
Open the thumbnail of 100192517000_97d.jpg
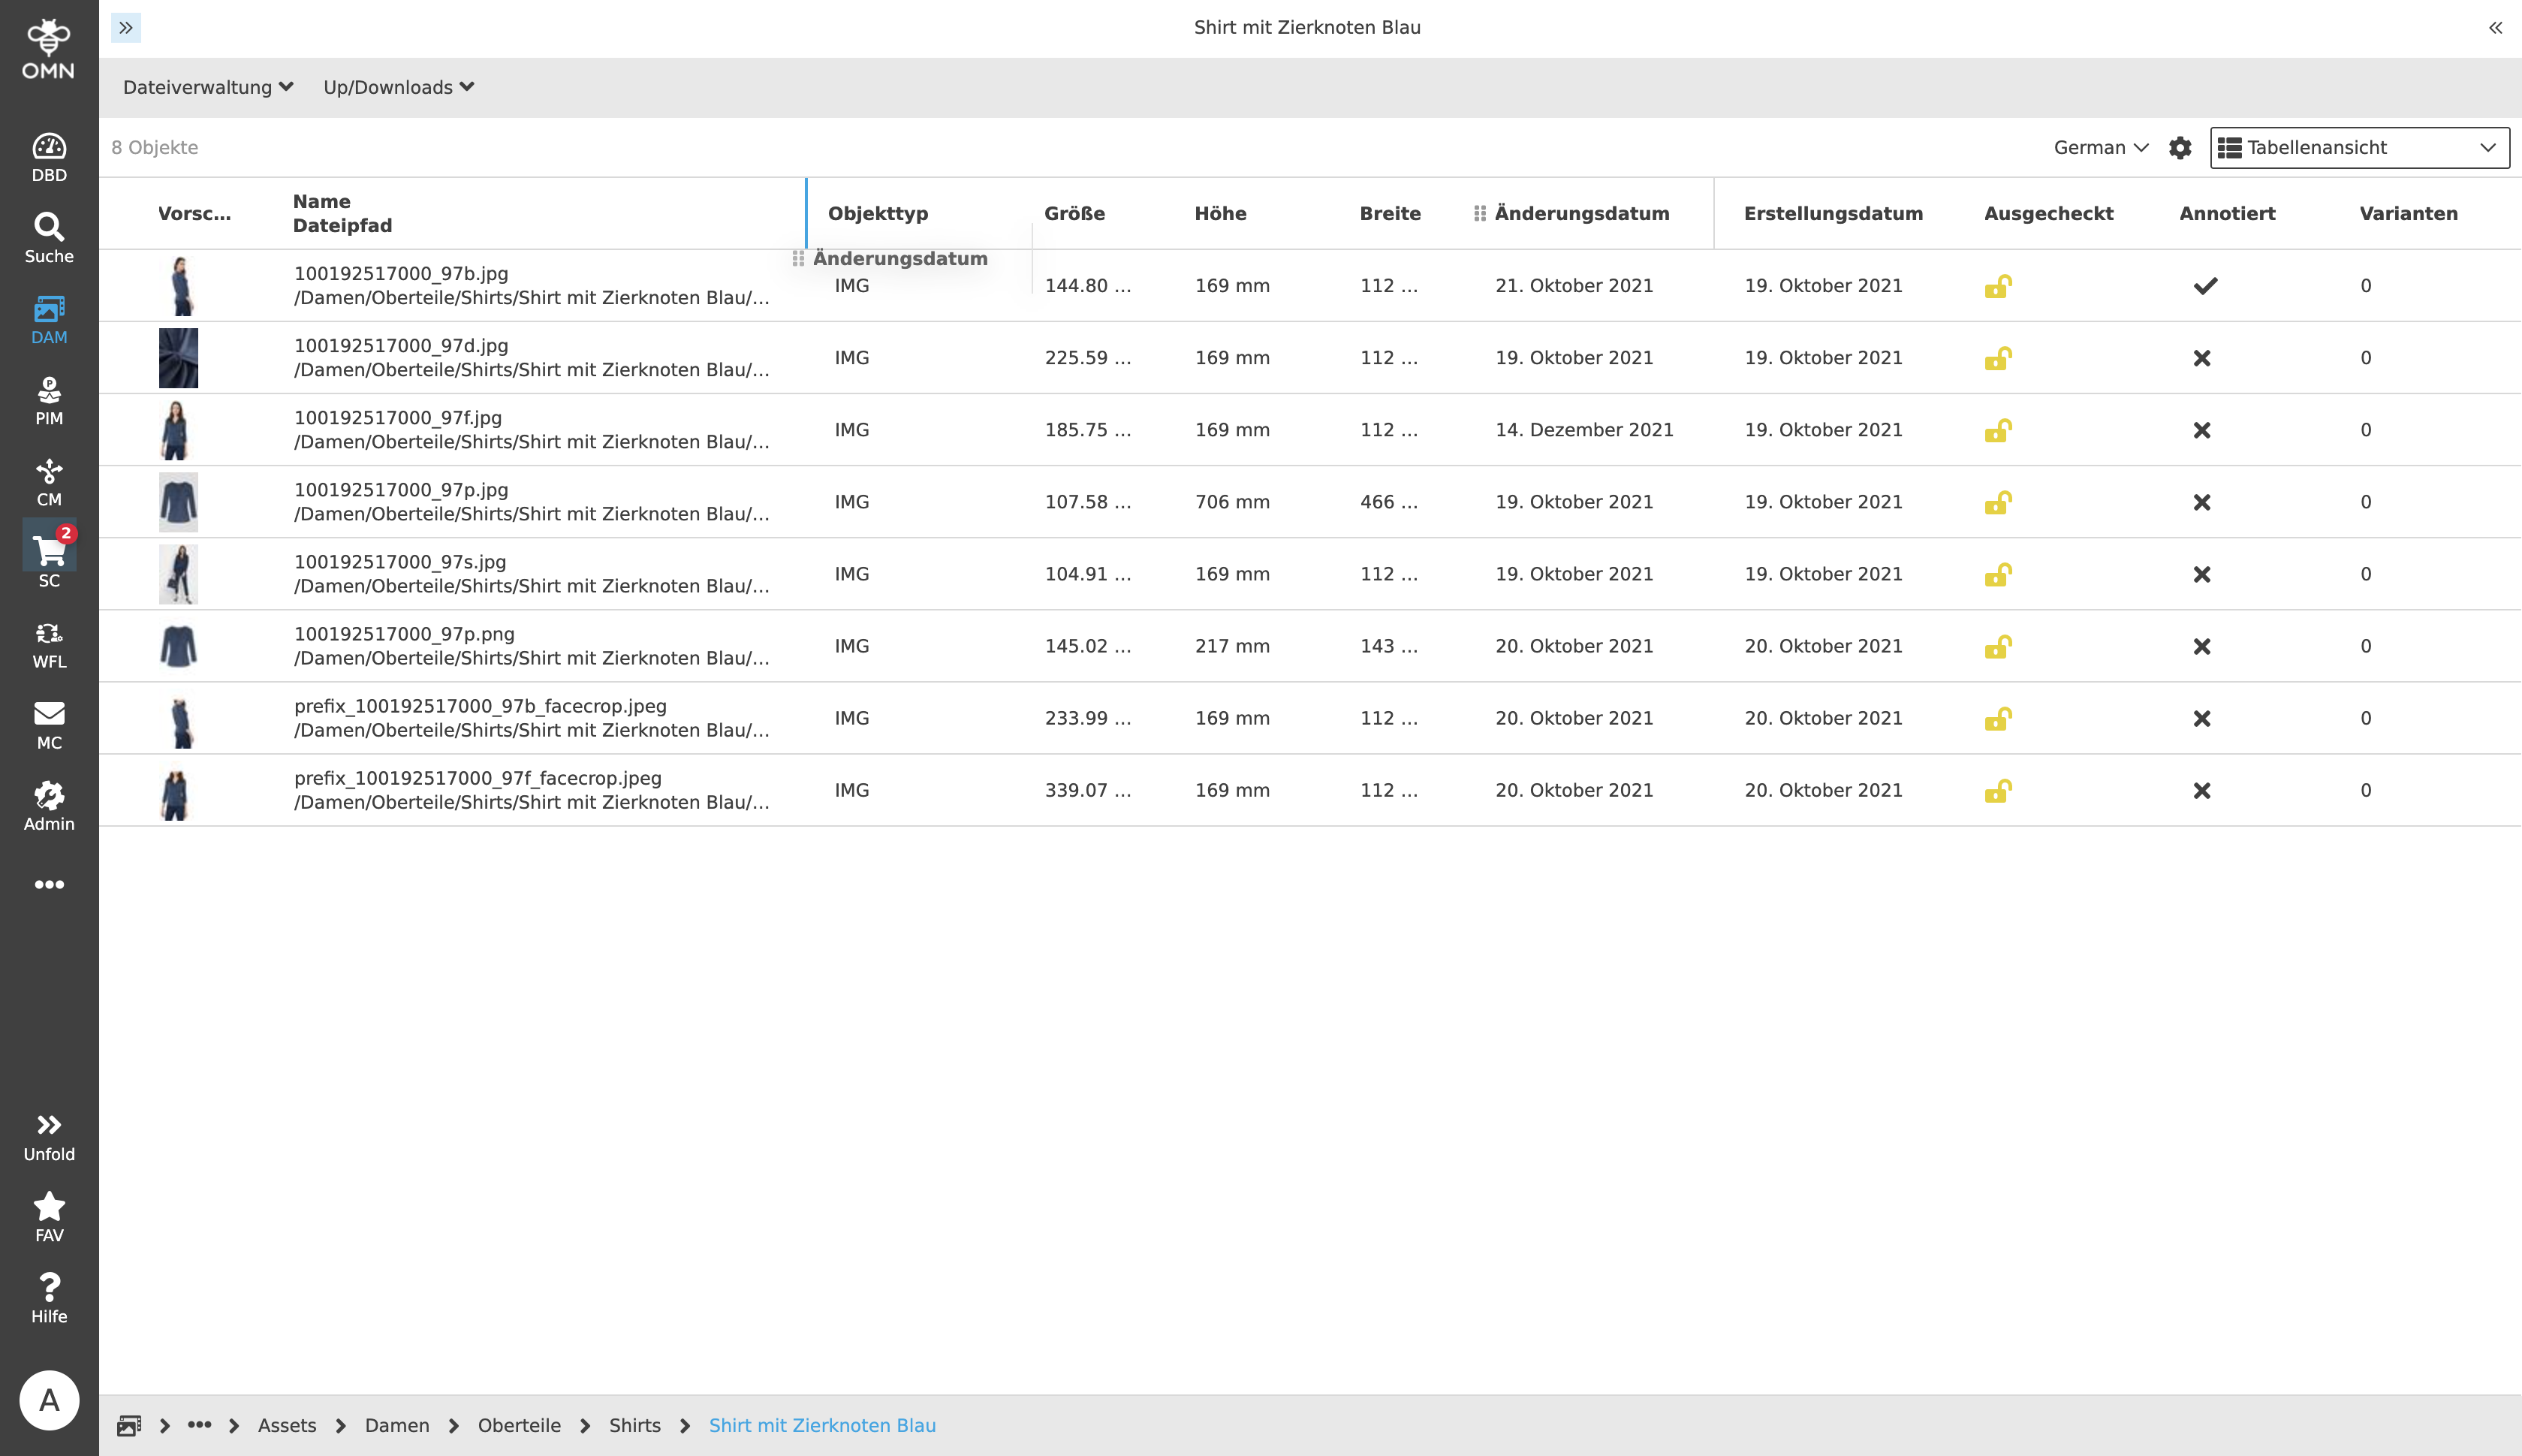click(178, 358)
